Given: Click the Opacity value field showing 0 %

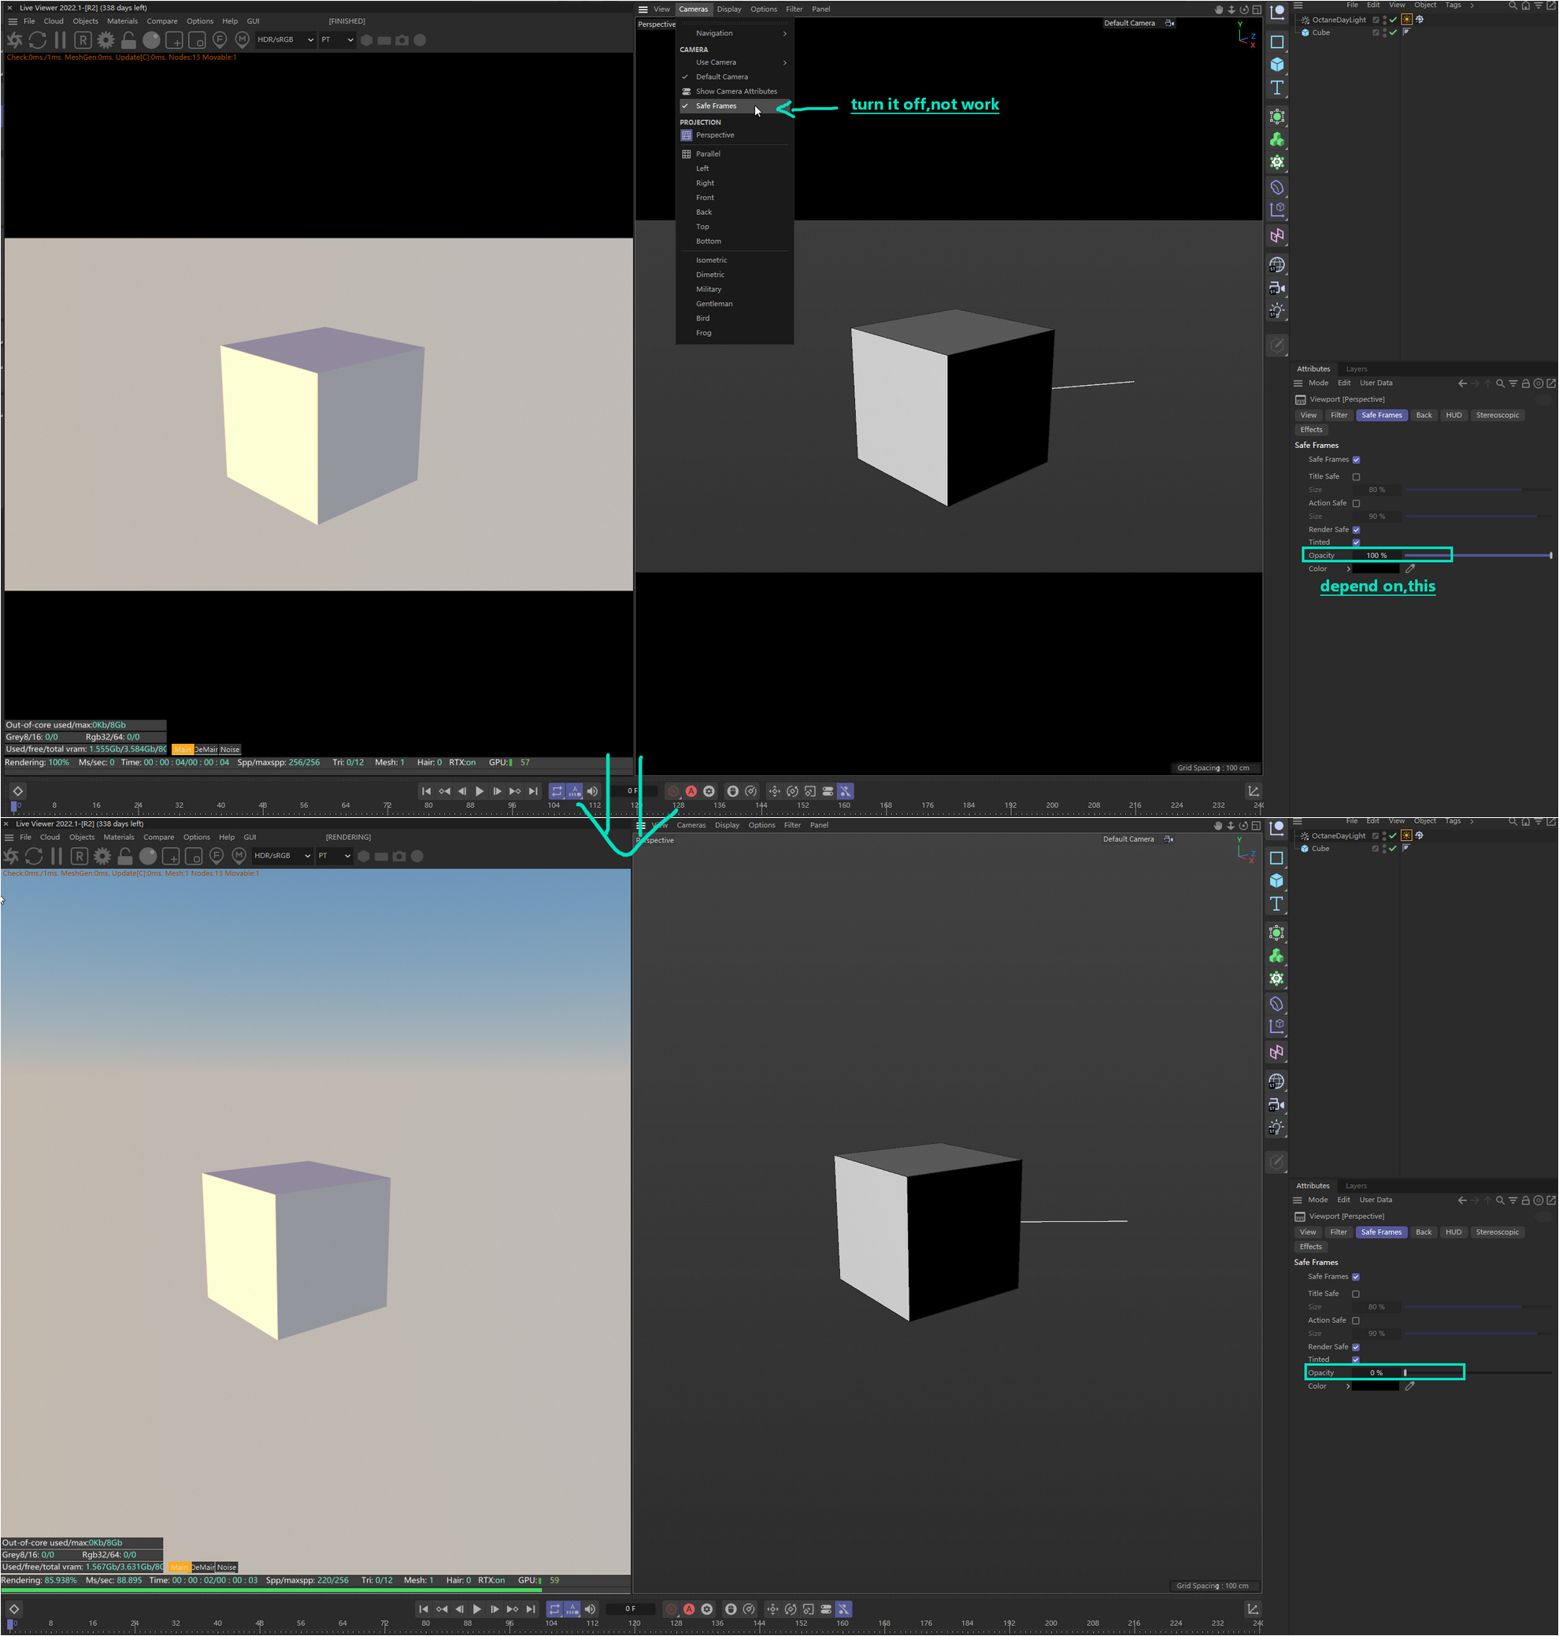Looking at the screenshot, I should tap(1376, 1372).
